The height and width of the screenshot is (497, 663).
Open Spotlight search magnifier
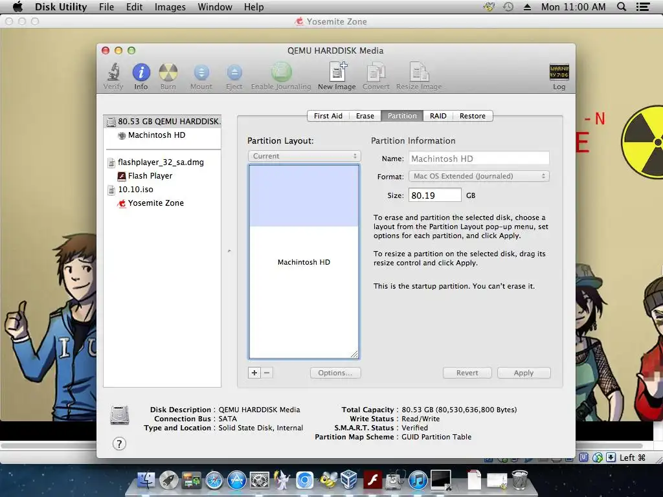pyautogui.click(x=621, y=6)
